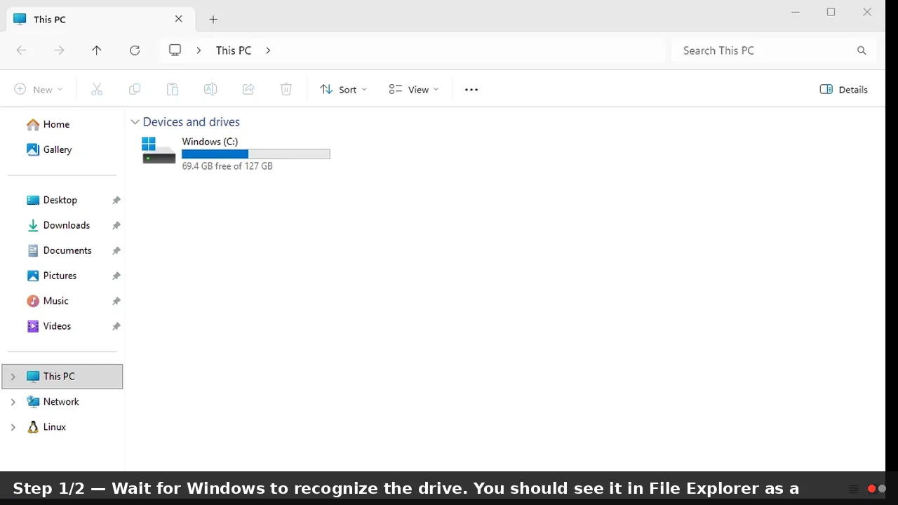Go up one folder level
898x505 pixels.
(x=97, y=50)
